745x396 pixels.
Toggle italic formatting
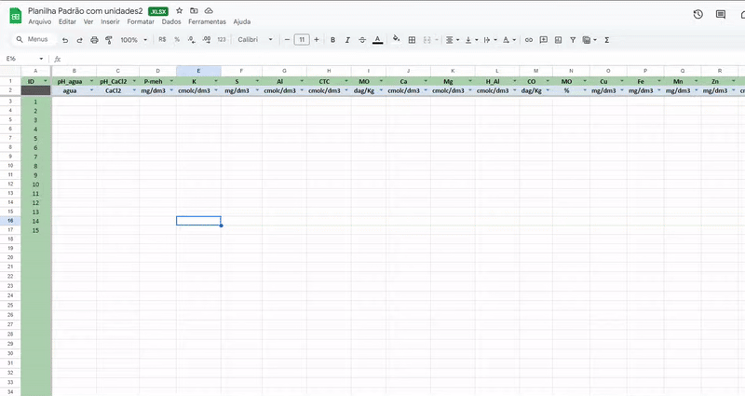click(x=347, y=40)
